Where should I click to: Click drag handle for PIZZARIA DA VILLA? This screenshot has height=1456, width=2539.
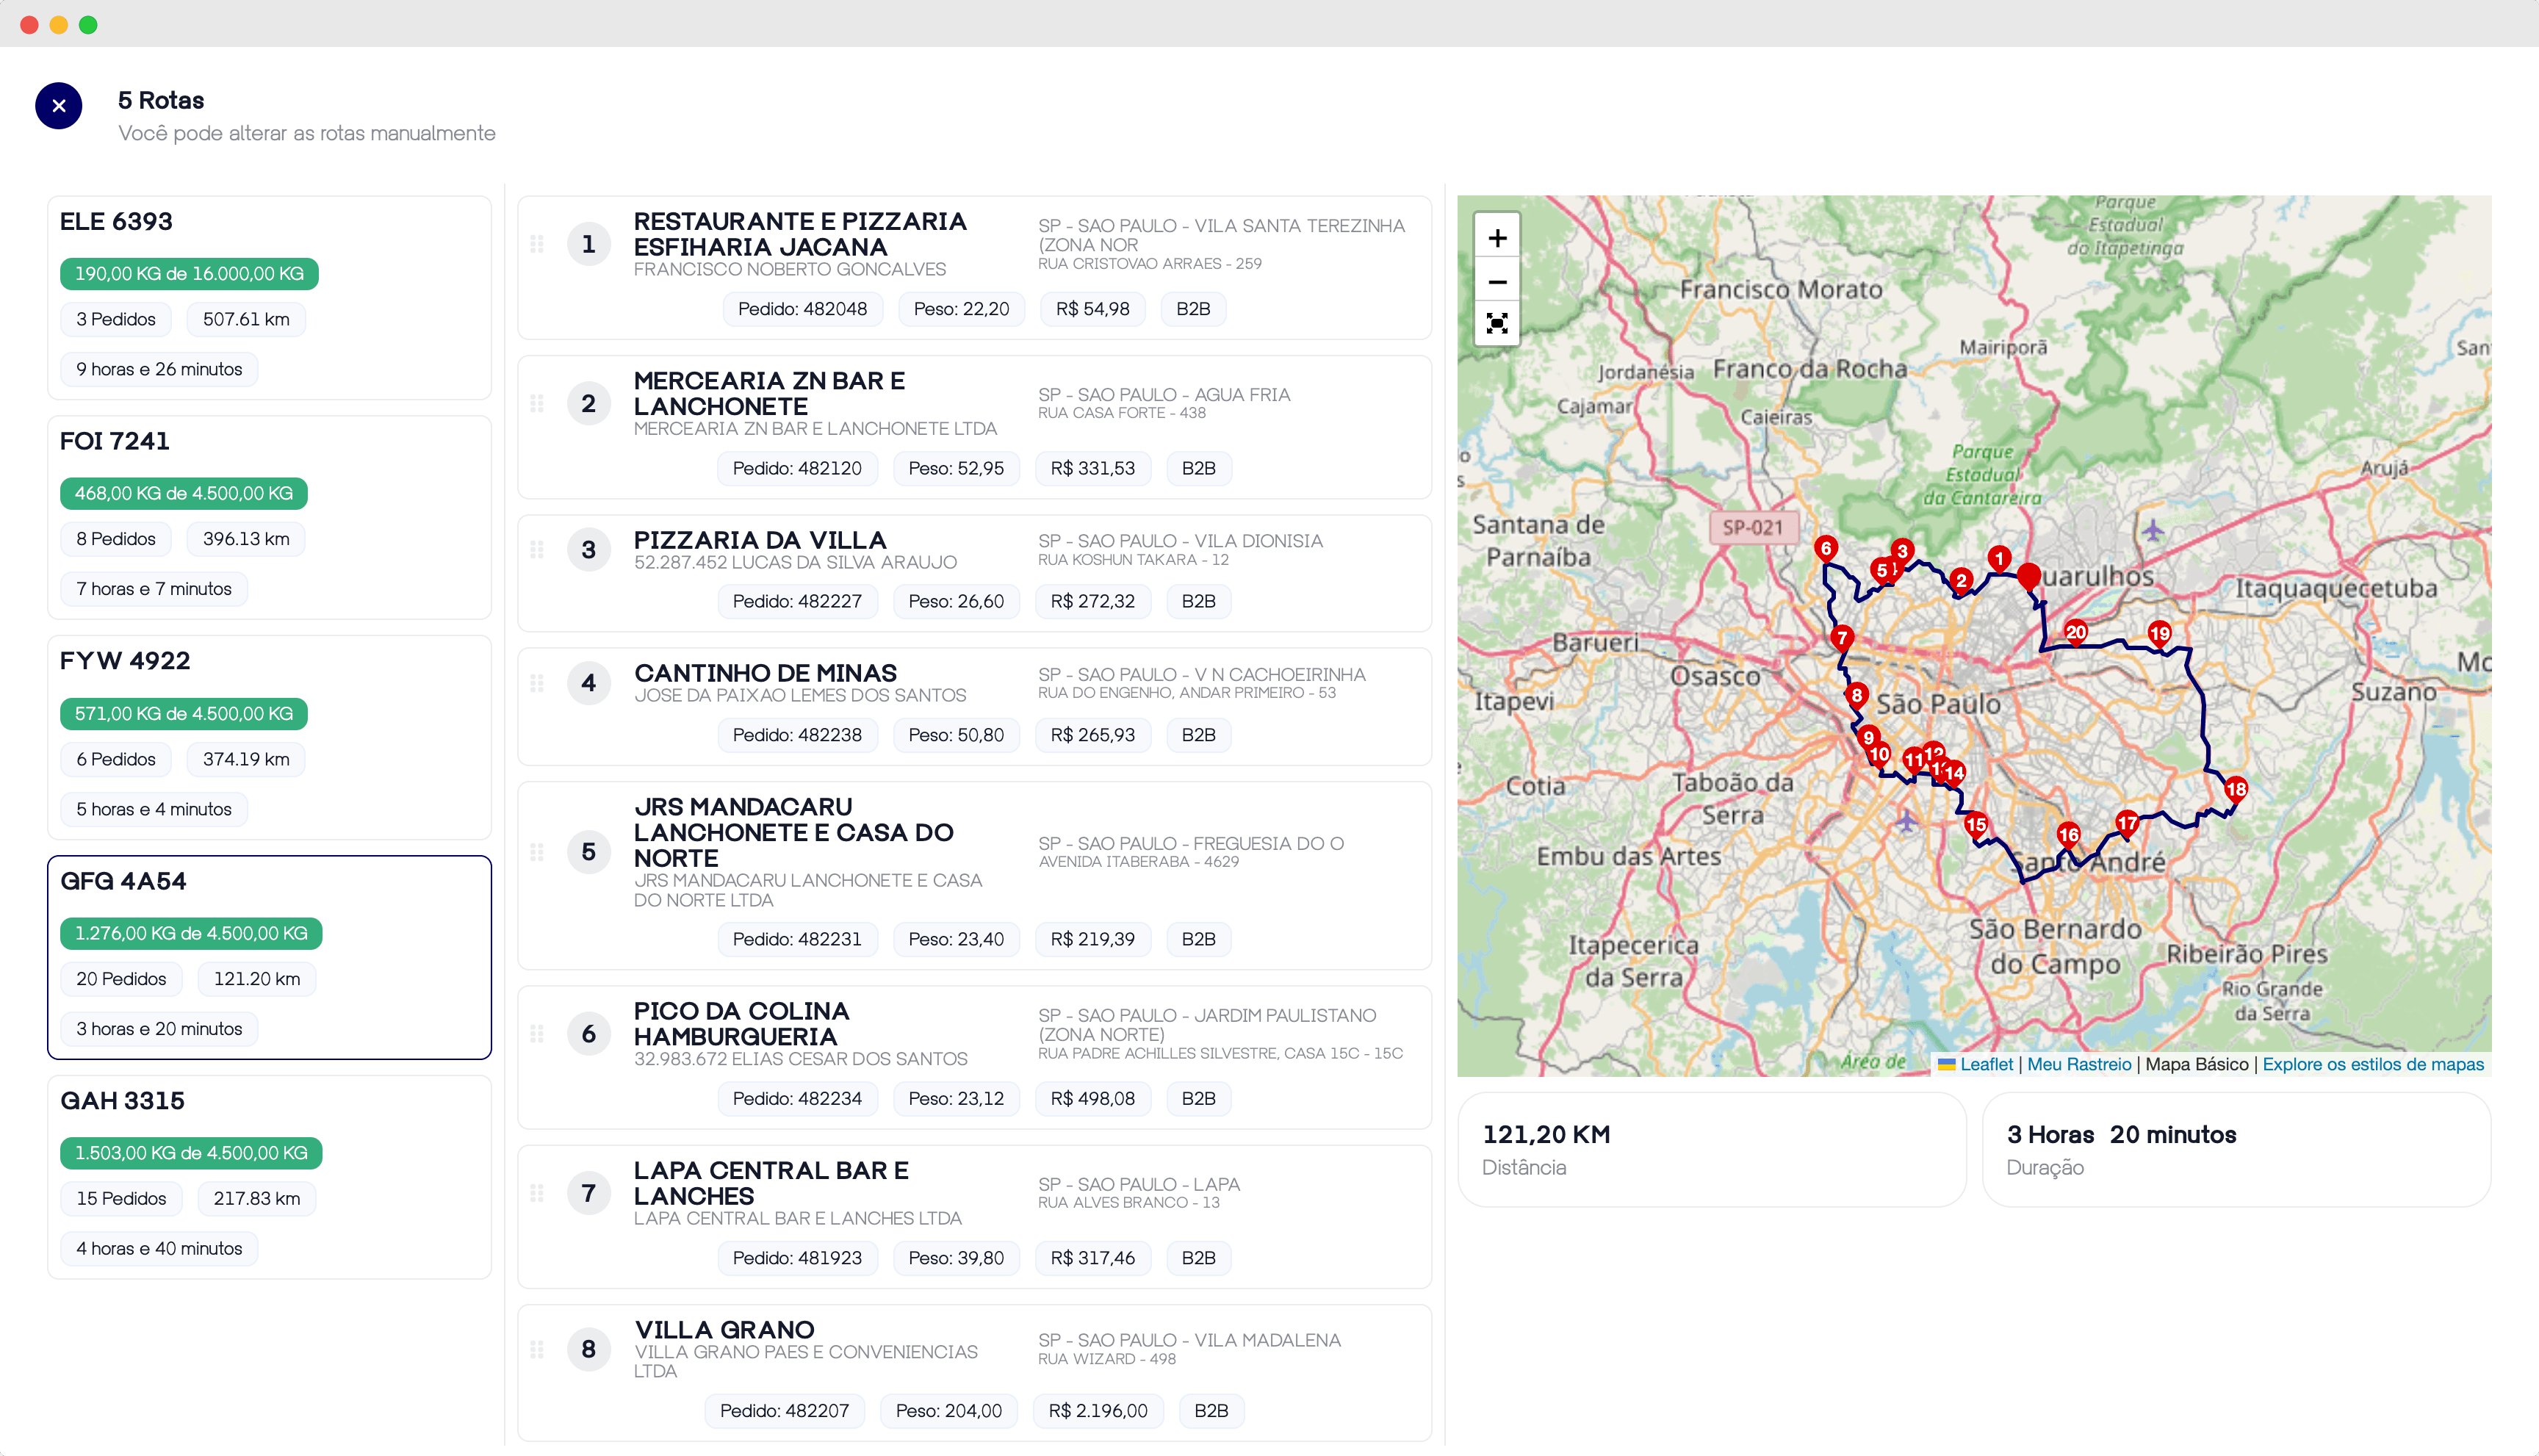tap(537, 550)
